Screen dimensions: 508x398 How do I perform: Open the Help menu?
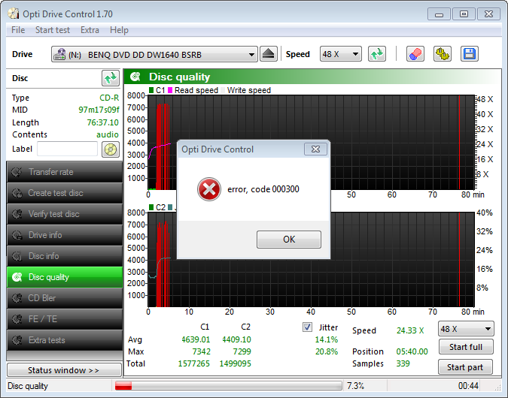point(119,30)
